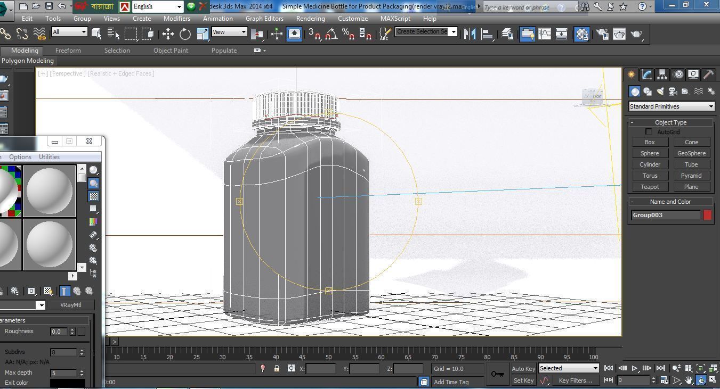The image size is (720, 389).
Task: Toggle Auto Key mode
Action: tap(523, 368)
